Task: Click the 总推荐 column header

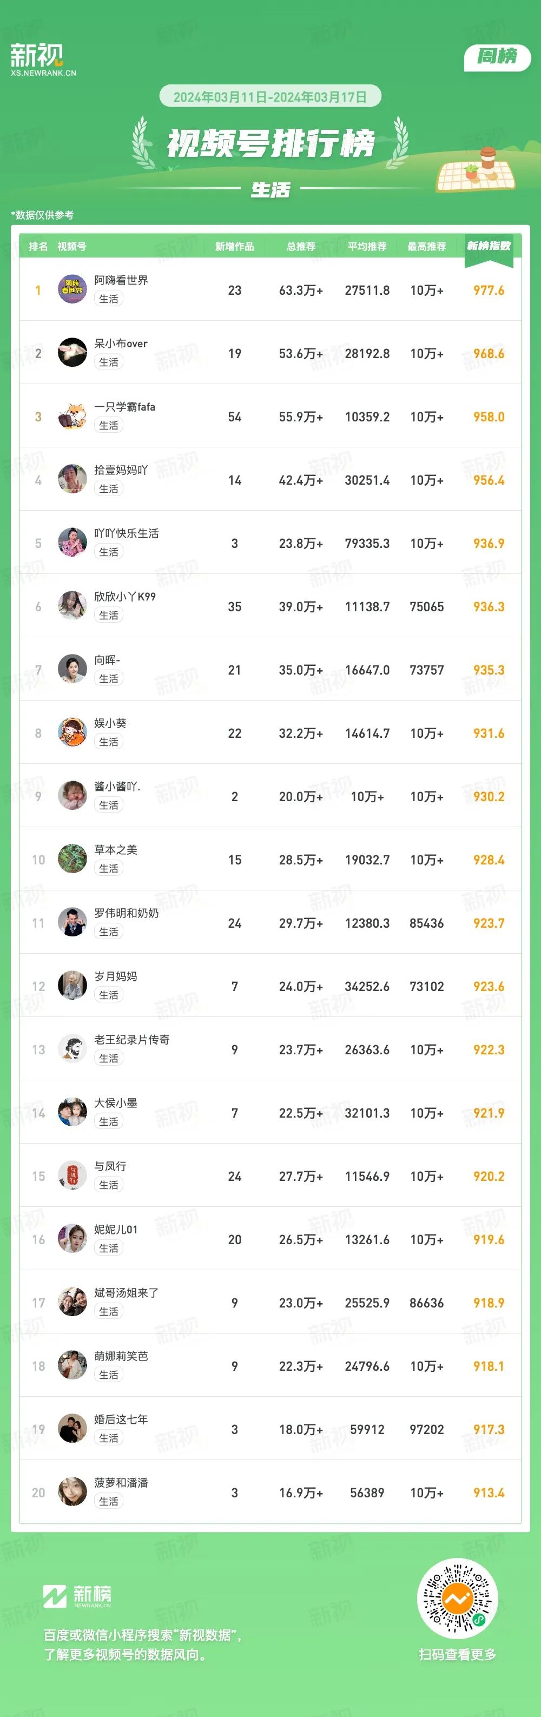Action: point(301,247)
